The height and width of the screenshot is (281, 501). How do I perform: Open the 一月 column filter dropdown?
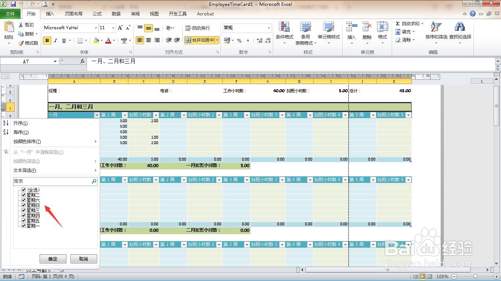click(x=97, y=115)
